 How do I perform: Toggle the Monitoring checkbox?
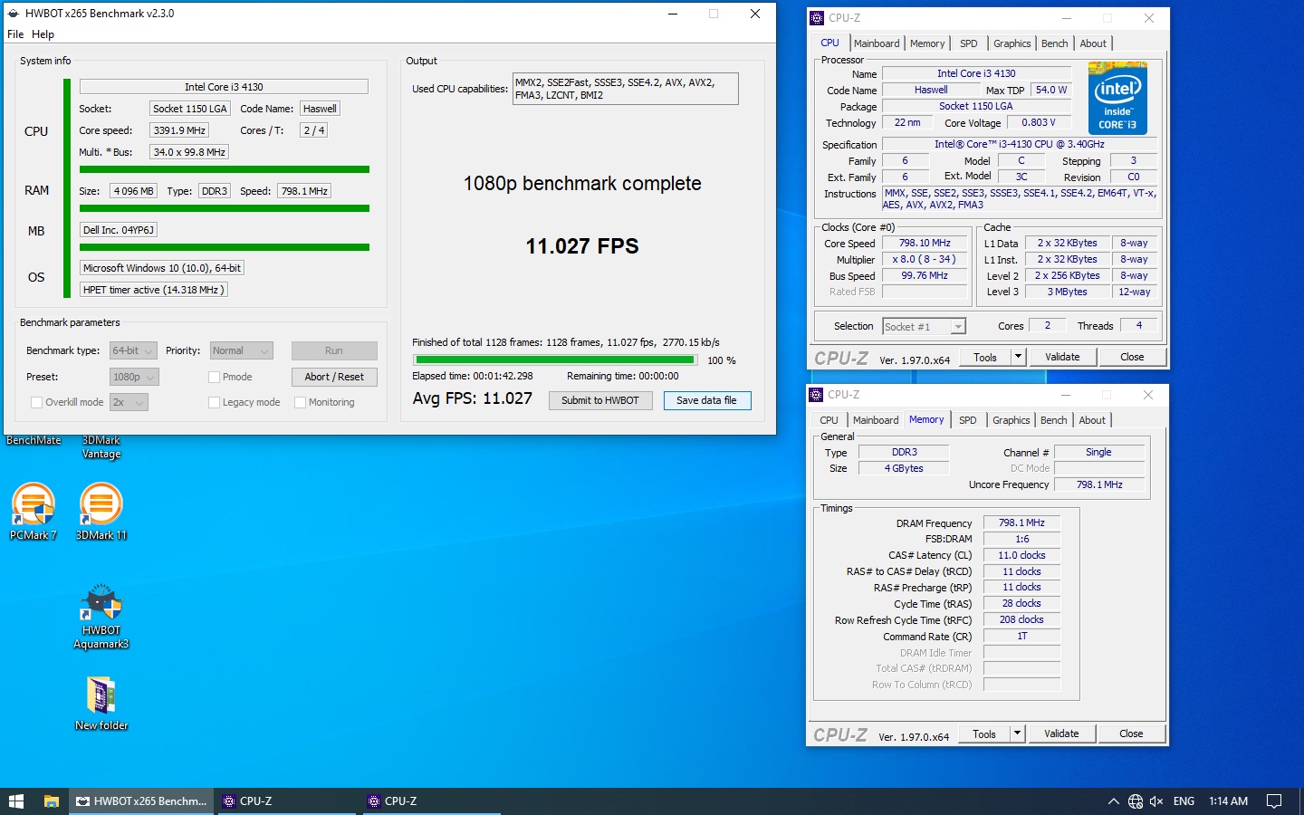click(x=301, y=402)
